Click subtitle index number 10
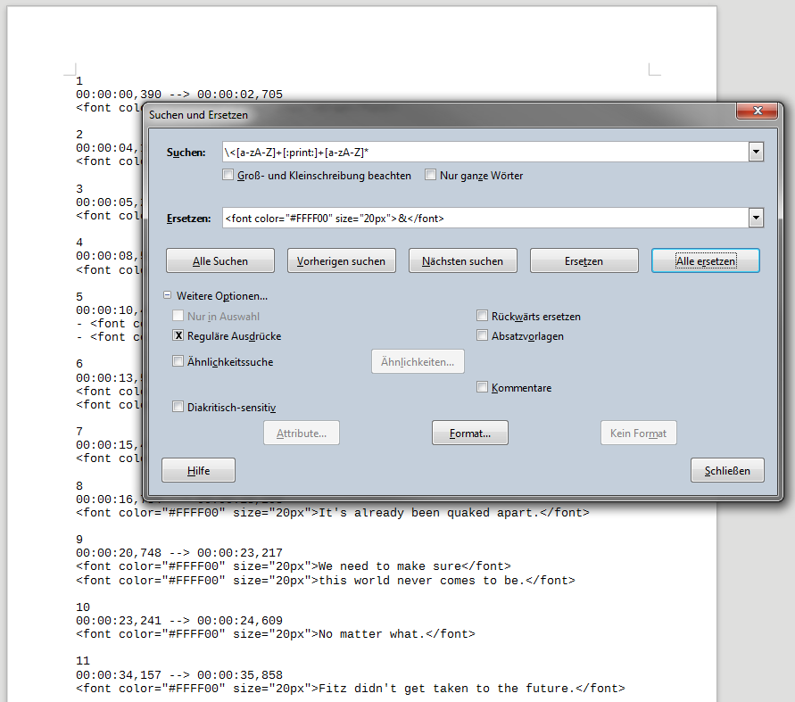The height and width of the screenshot is (702, 795). pos(83,607)
